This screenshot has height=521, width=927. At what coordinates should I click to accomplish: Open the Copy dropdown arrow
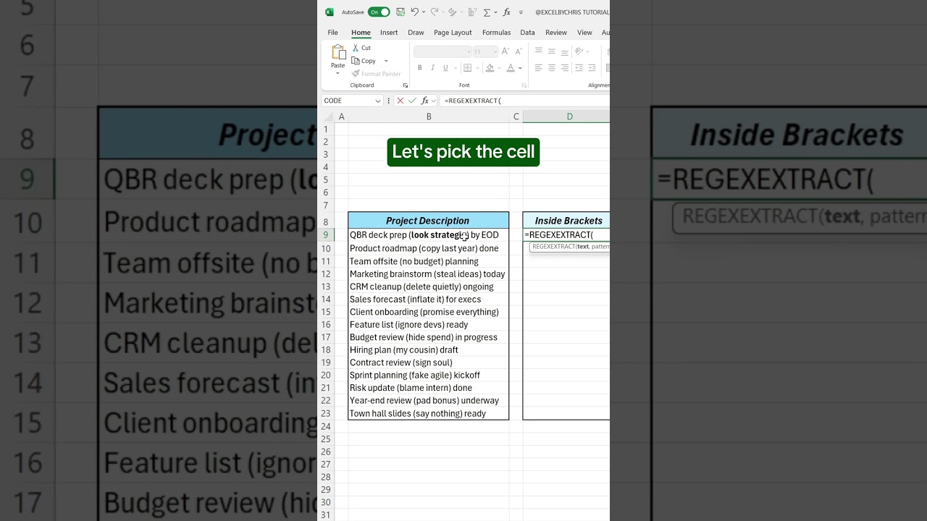[x=386, y=61]
